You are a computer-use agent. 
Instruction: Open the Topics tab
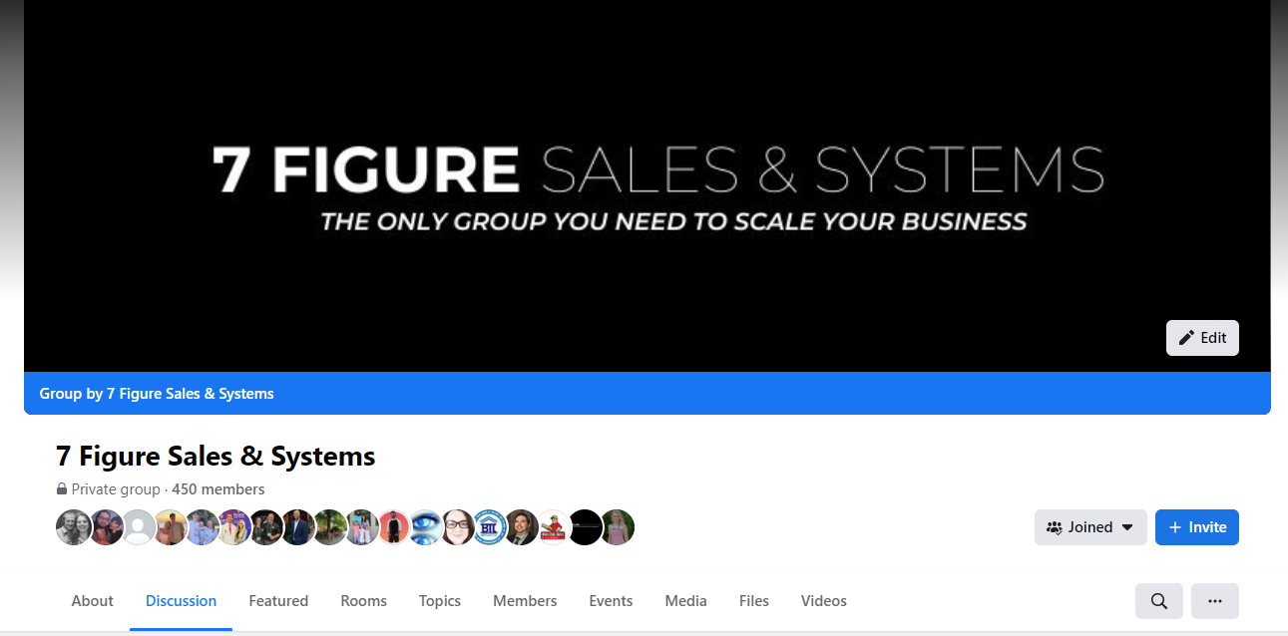pos(440,601)
